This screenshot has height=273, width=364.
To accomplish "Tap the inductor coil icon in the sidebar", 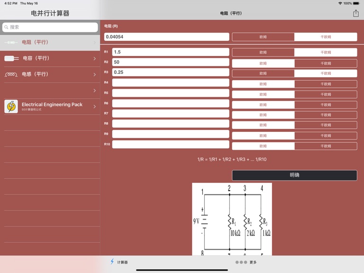I will point(11,74).
